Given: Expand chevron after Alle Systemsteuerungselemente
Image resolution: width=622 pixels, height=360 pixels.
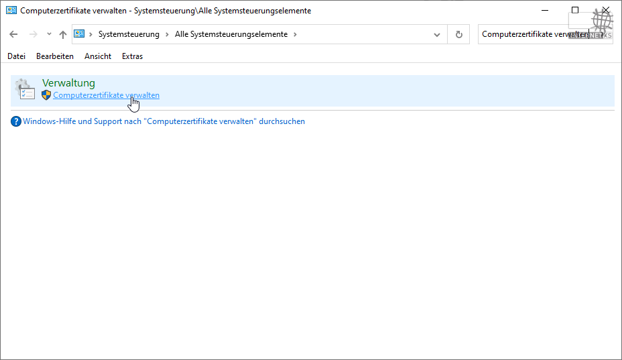Looking at the screenshot, I should pos(295,35).
